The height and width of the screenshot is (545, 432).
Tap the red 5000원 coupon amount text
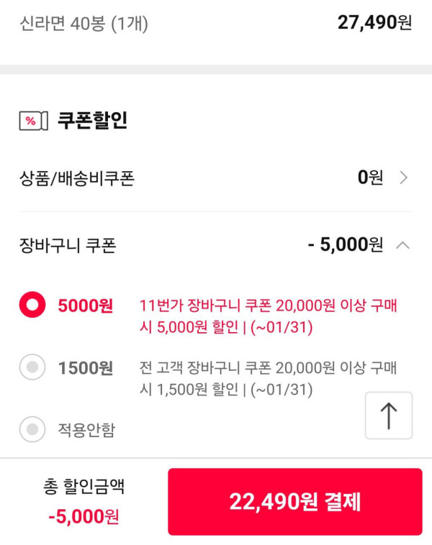click(x=86, y=306)
